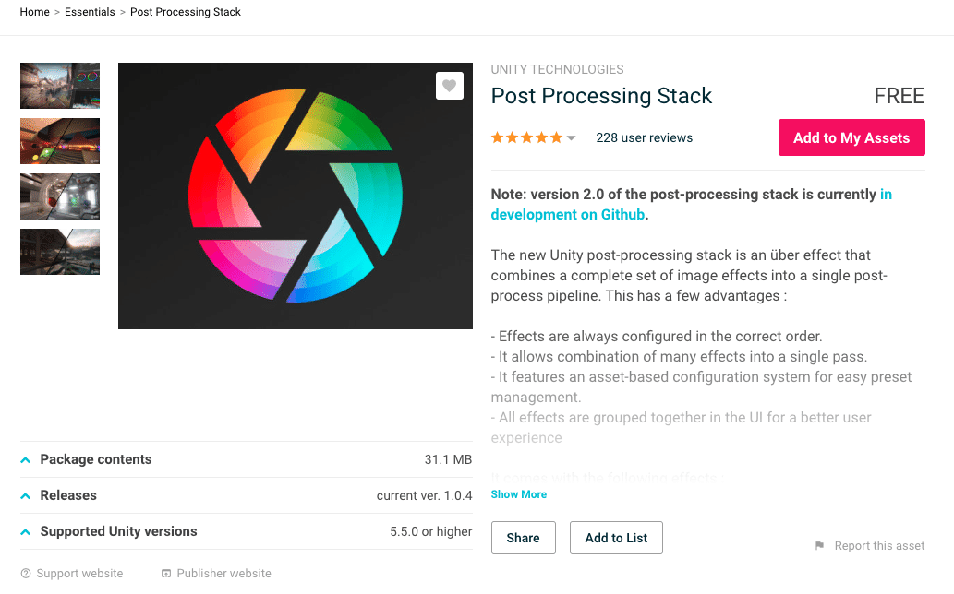Click the large aperture logo preview image
Screen dimensions: 954x594
296,196
